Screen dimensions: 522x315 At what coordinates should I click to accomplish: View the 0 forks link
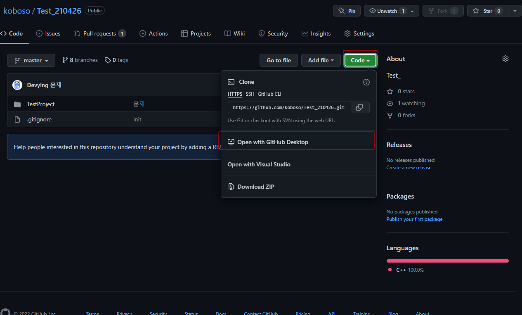pyautogui.click(x=401, y=115)
